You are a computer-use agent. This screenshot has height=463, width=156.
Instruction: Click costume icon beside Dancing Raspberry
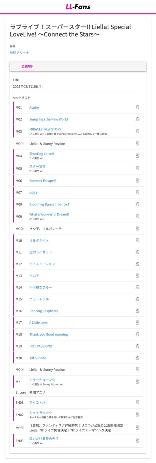click(x=137, y=311)
